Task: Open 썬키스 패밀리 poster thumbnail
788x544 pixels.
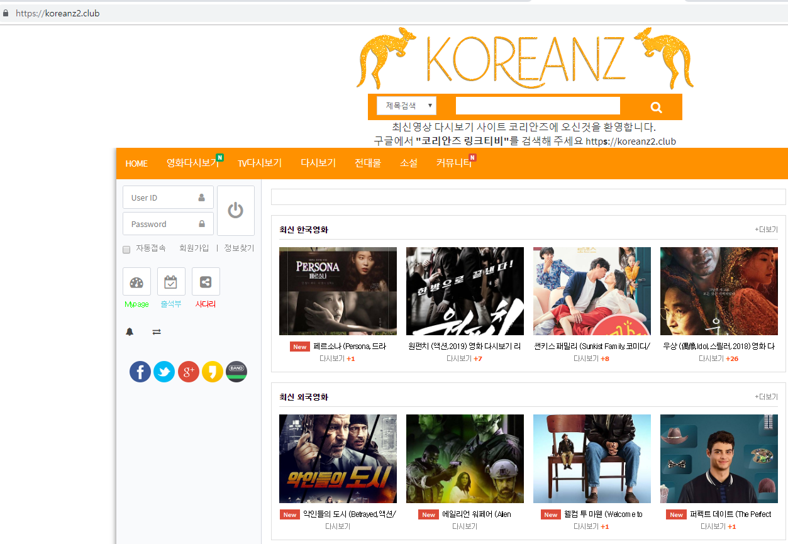Action: [592, 291]
